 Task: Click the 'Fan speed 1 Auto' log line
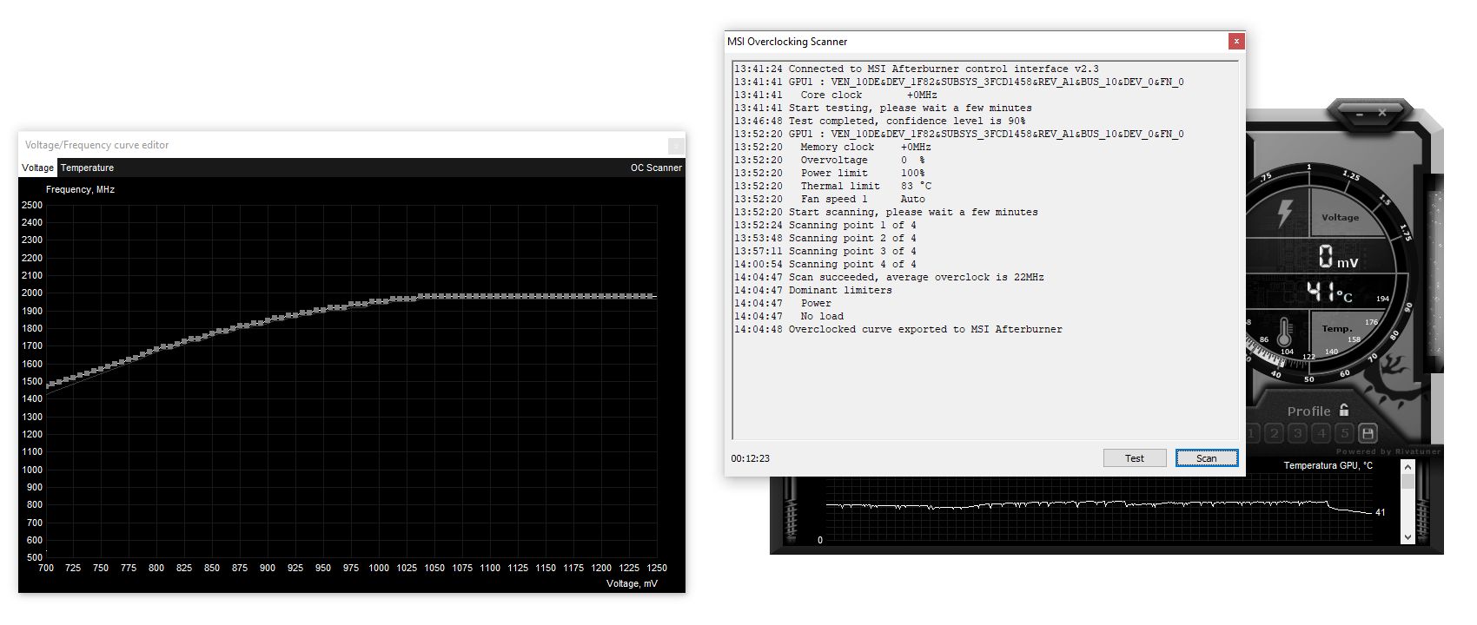point(829,199)
